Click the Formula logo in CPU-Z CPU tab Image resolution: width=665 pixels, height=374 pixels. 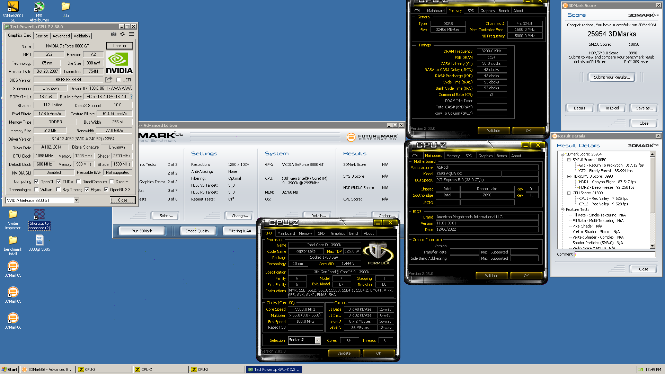pyautogui.click(x=378, y=254)
